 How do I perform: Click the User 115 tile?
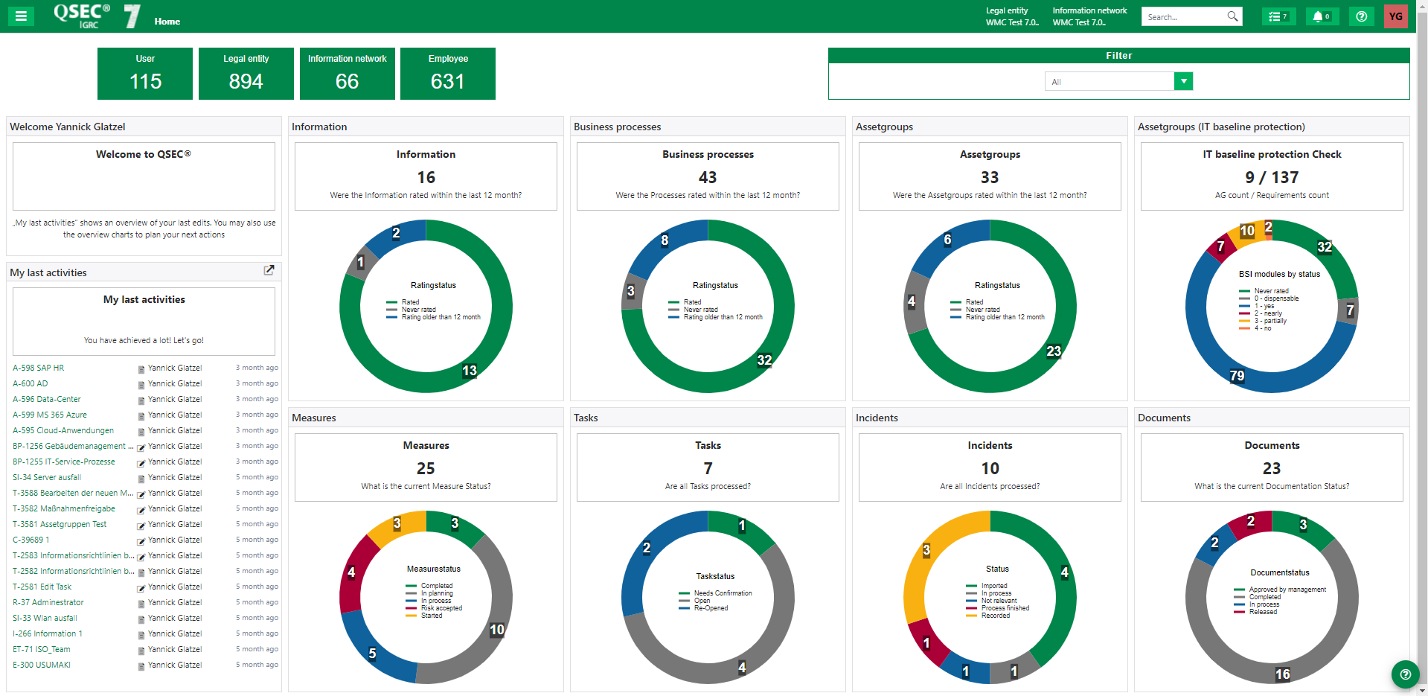(x=144, y=73)
